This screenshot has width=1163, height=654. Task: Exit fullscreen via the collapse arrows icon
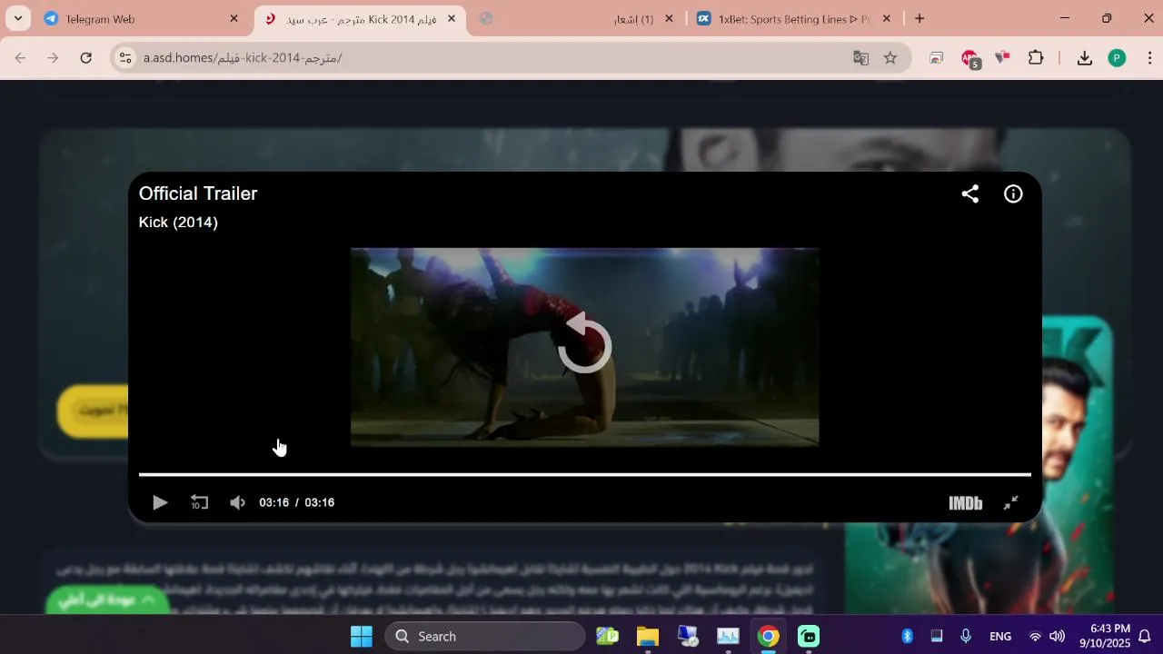1010,502
